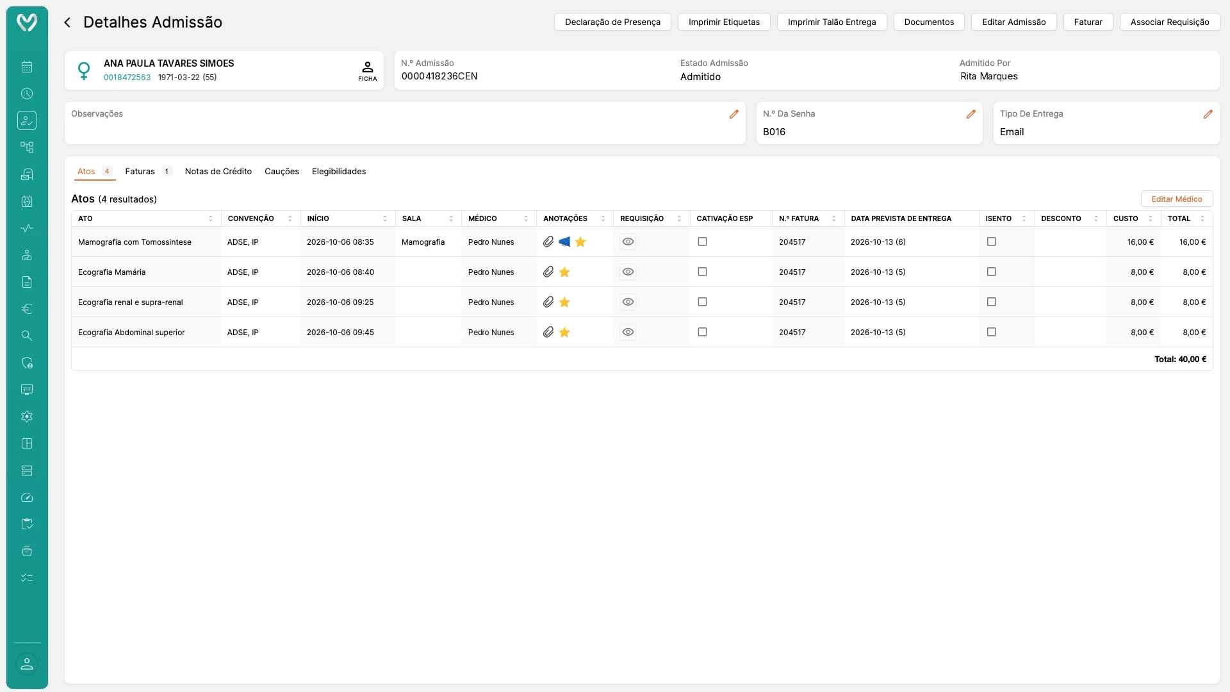1230x692 pixels.
Task: Tick Isento checkbox for Ecografia Abdominal superior
Action: point(992,332)
